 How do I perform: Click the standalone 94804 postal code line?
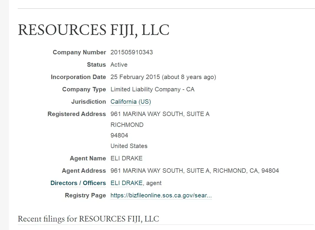pyautogui.click(x=119, y=135)
